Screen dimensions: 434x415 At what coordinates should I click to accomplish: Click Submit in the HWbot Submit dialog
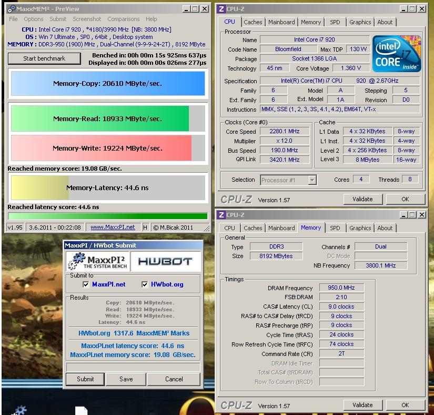coord(85,379)
